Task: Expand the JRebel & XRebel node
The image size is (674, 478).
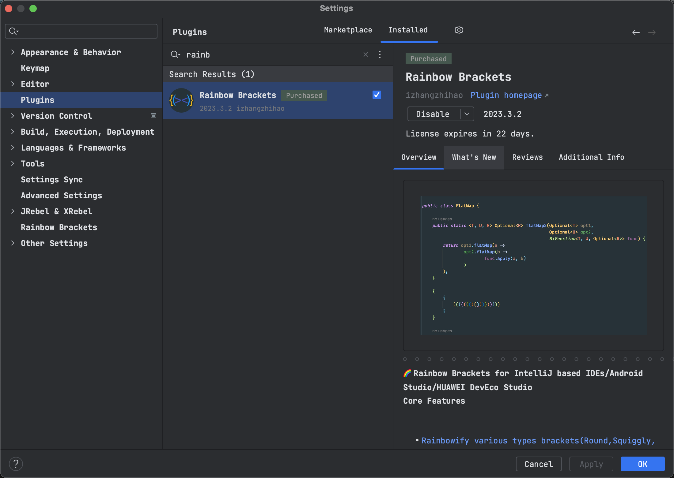Action: (13, 211)
